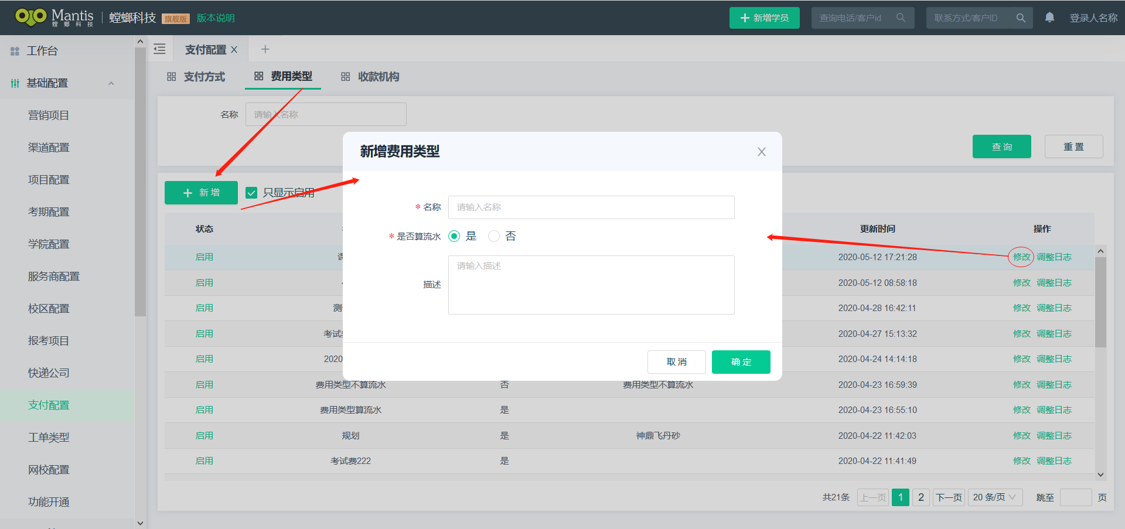Focus the 跳至 page number field
Screen dimensions: 1125x529
tap(1076, 497)
